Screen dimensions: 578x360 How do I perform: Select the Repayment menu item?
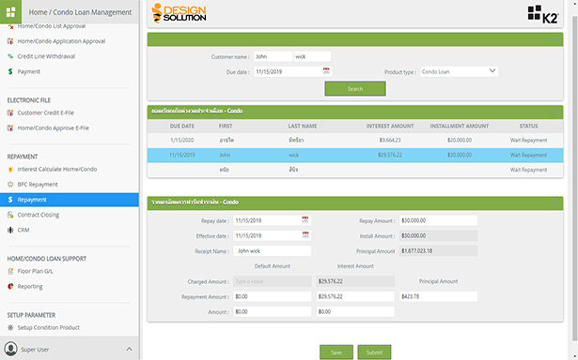(70, 200)
